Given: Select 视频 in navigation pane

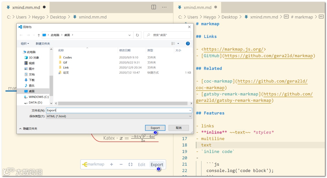Looking at the screenshot, I should click(x=29, y=63).
